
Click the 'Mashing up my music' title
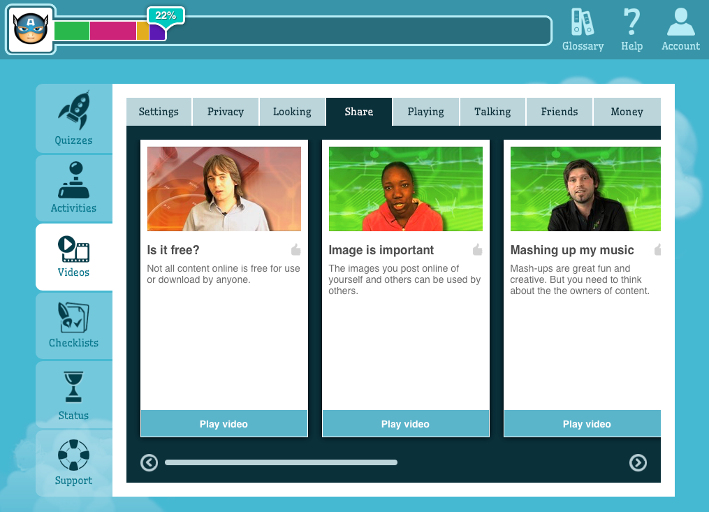[572, 250]
